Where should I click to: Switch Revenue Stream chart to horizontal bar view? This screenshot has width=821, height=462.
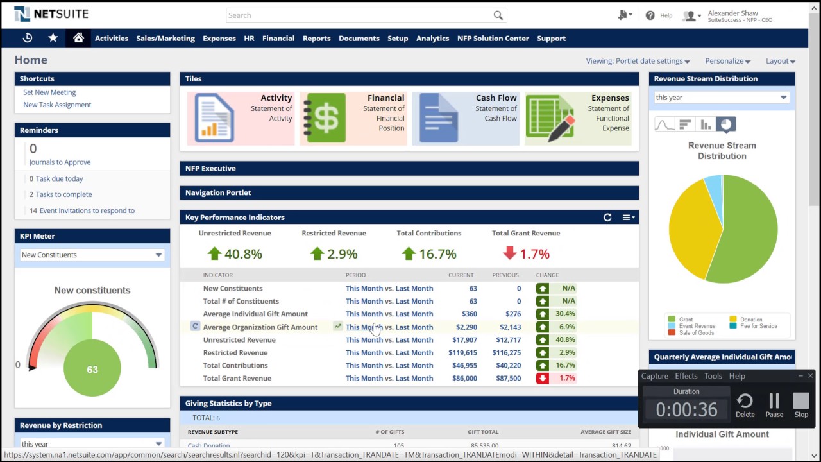(685, 124)
